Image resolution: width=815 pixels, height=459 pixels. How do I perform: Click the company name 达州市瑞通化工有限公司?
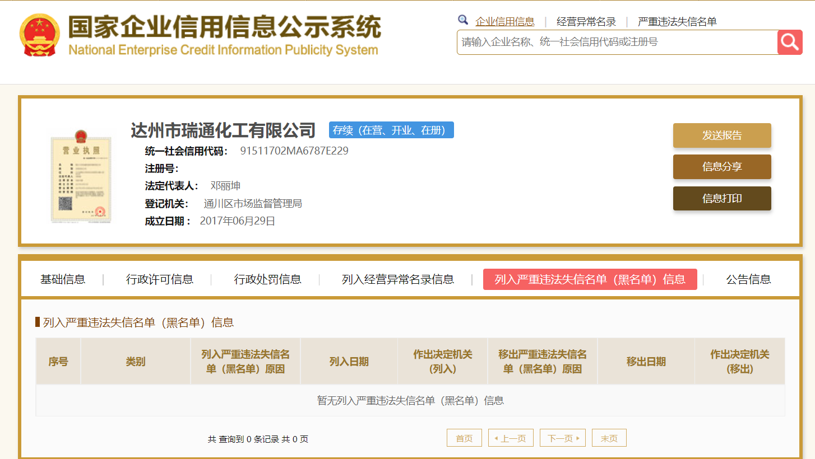(223, 130)
